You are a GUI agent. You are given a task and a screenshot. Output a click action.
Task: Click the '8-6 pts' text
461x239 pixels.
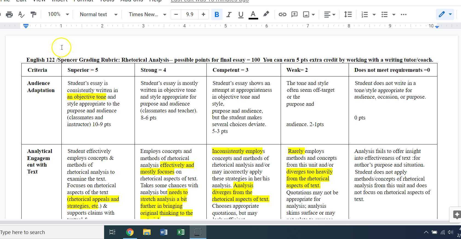tap(148, 118)
